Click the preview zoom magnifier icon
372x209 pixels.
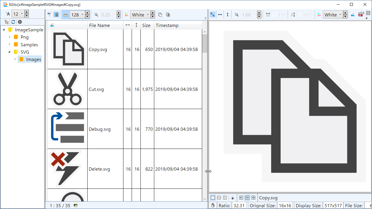click(x=237, y=14)
